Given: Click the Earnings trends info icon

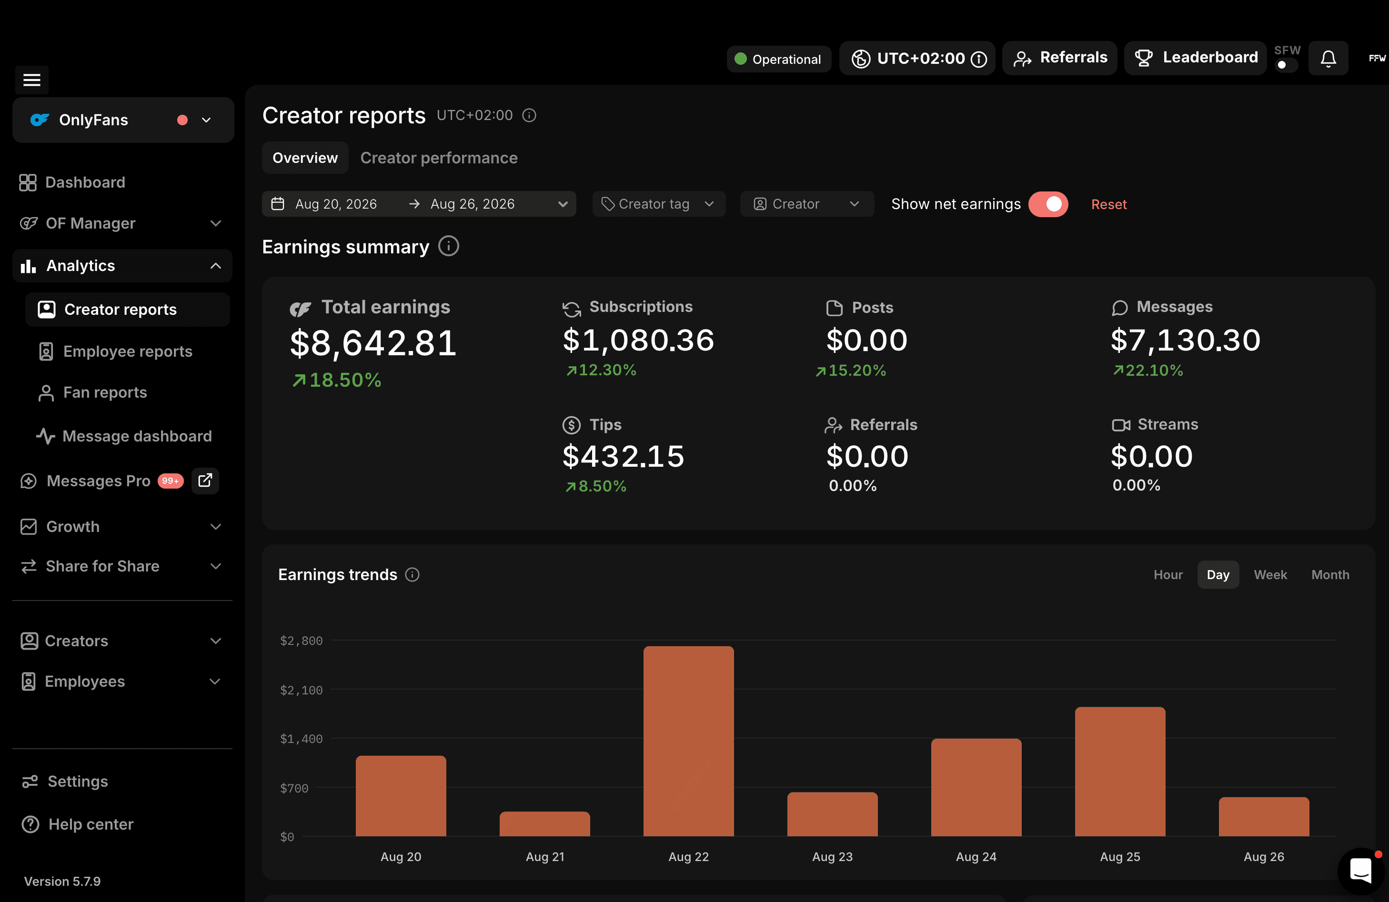Looking at the screenshot, I should click(x=412, y=575).
